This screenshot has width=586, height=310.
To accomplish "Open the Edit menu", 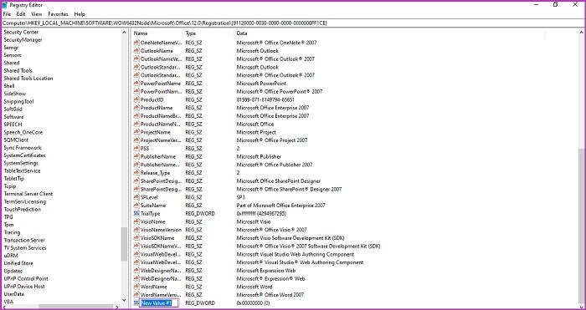I will click(x=21, y=14).
